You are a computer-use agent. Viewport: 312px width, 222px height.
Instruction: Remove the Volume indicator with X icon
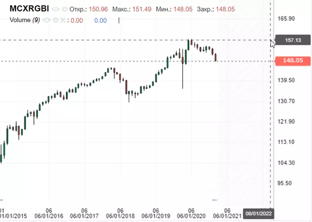point(62,20)
